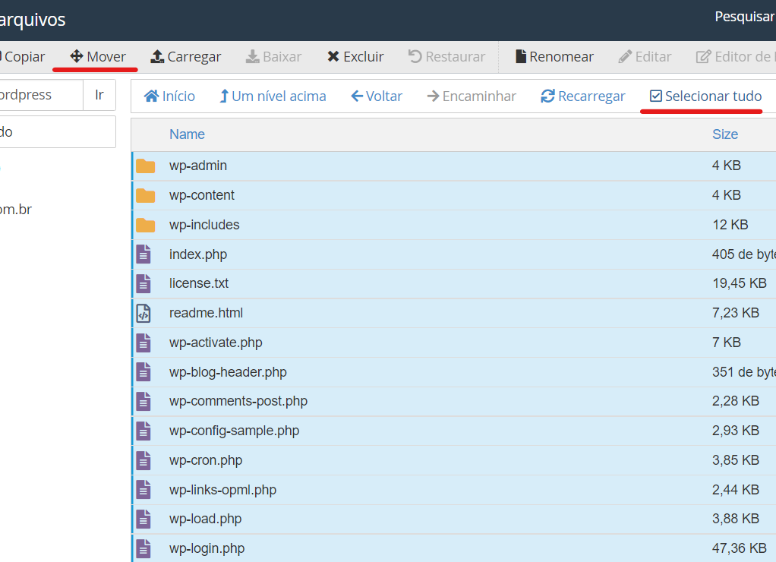Click Recarregar to refresh the list

[583, 96]
